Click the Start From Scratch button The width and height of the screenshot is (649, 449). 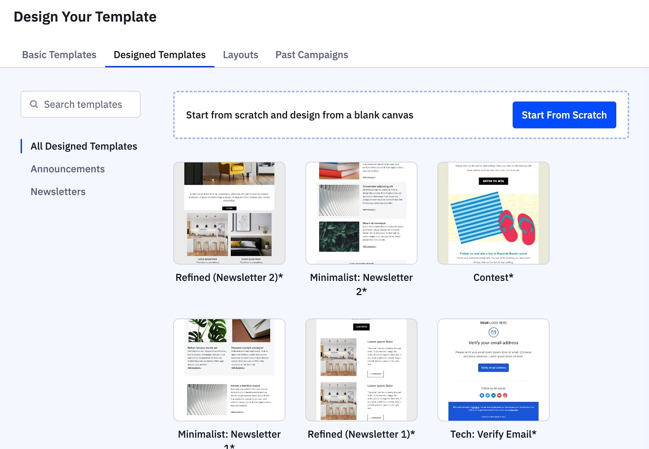coord(564,115)
